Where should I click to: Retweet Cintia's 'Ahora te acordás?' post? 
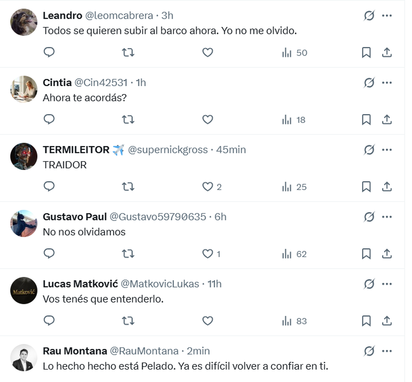[x=128, y=119]
